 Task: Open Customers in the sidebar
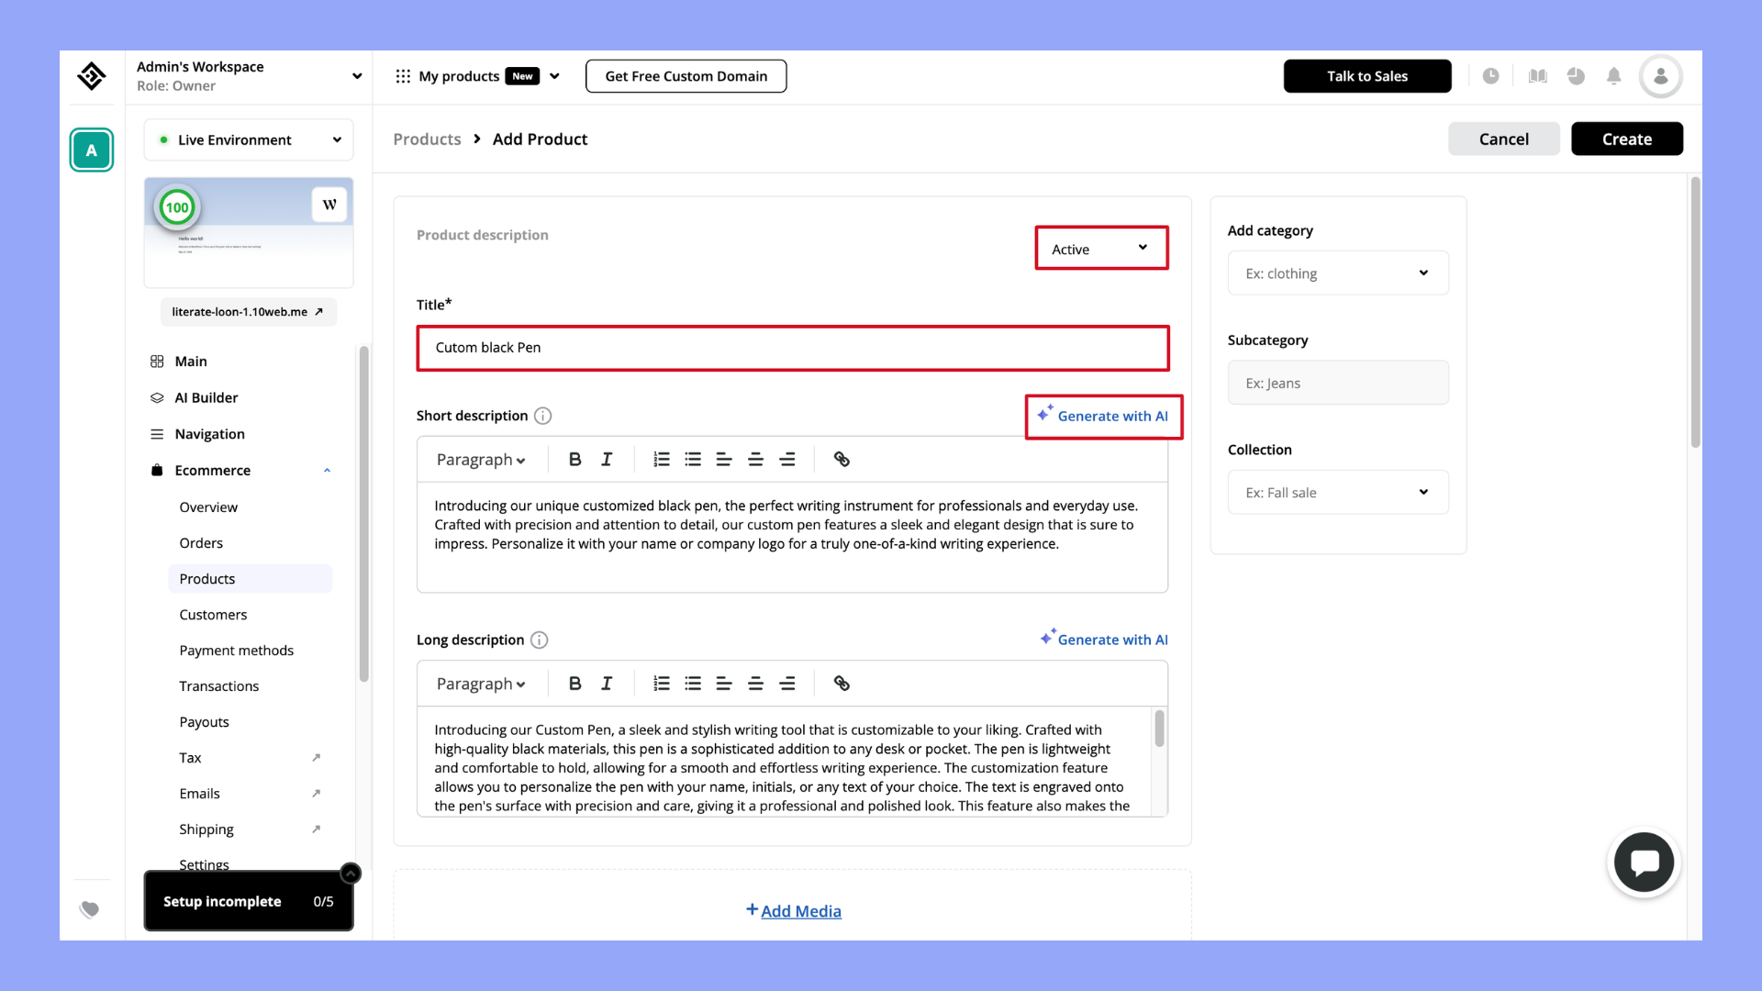pyautogui.click(x=213, y=615)
